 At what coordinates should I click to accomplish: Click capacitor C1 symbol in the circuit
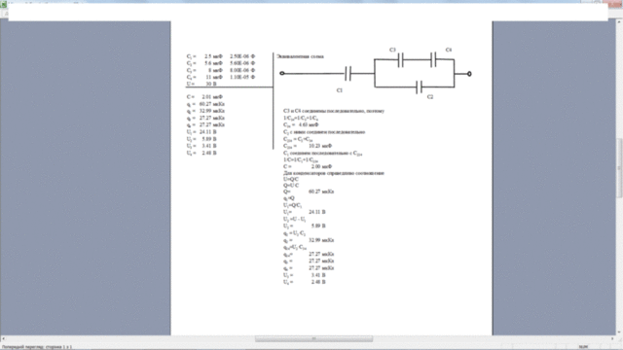coord(348,74)
